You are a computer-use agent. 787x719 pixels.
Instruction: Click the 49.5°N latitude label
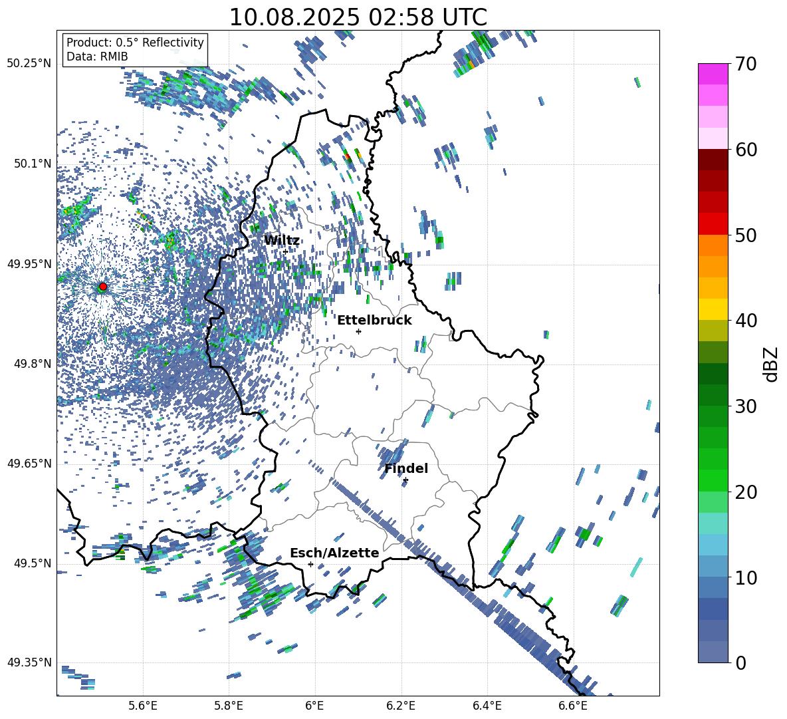[32, 563]
